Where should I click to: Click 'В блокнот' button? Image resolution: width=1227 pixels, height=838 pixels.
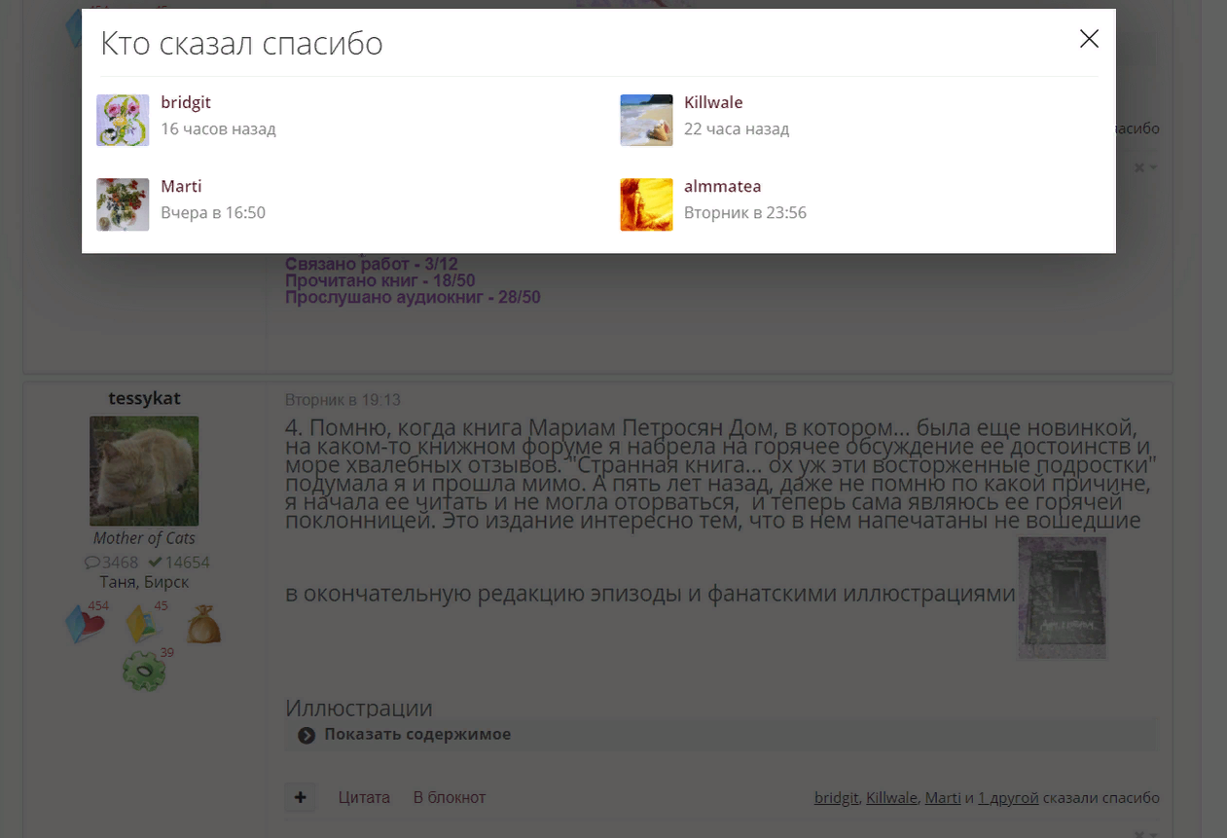pyautogui.click(x=450, y=798)
